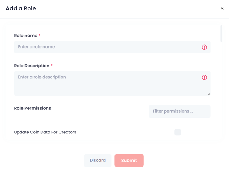Click the Role Description error warning icon

(204, 77)
